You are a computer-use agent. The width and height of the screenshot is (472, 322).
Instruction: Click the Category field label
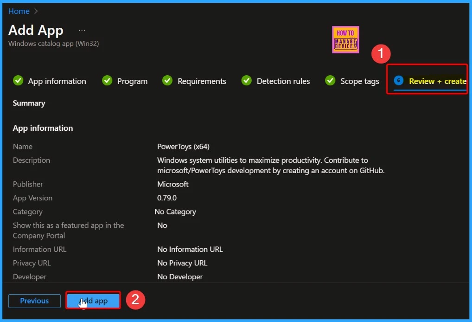coord(27,212)
